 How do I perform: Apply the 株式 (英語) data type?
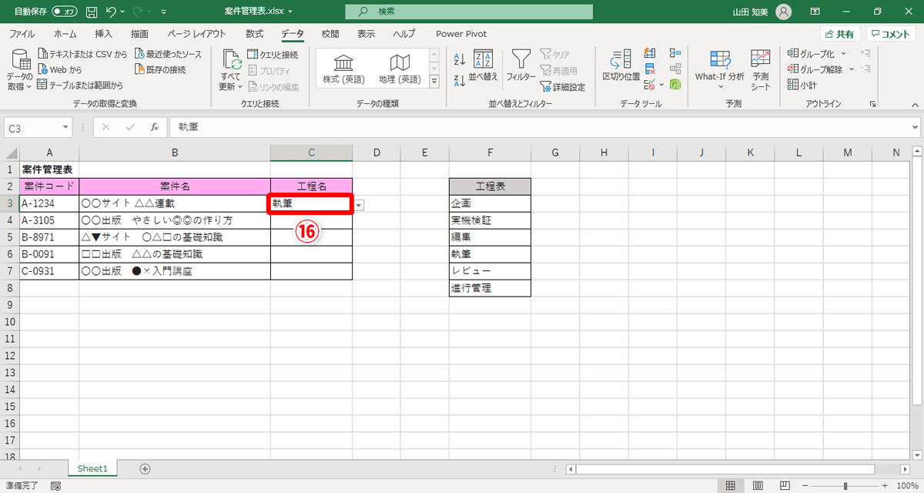click(343, 69)
